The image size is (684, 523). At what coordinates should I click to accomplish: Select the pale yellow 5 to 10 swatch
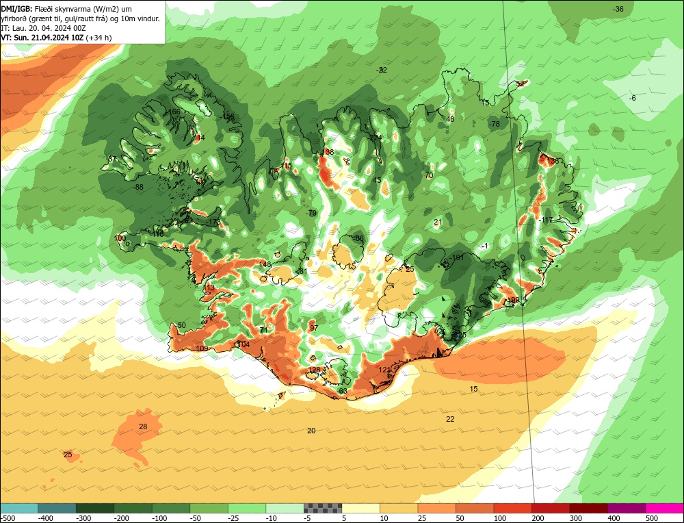pyautogui.click(x=360, y=508)
